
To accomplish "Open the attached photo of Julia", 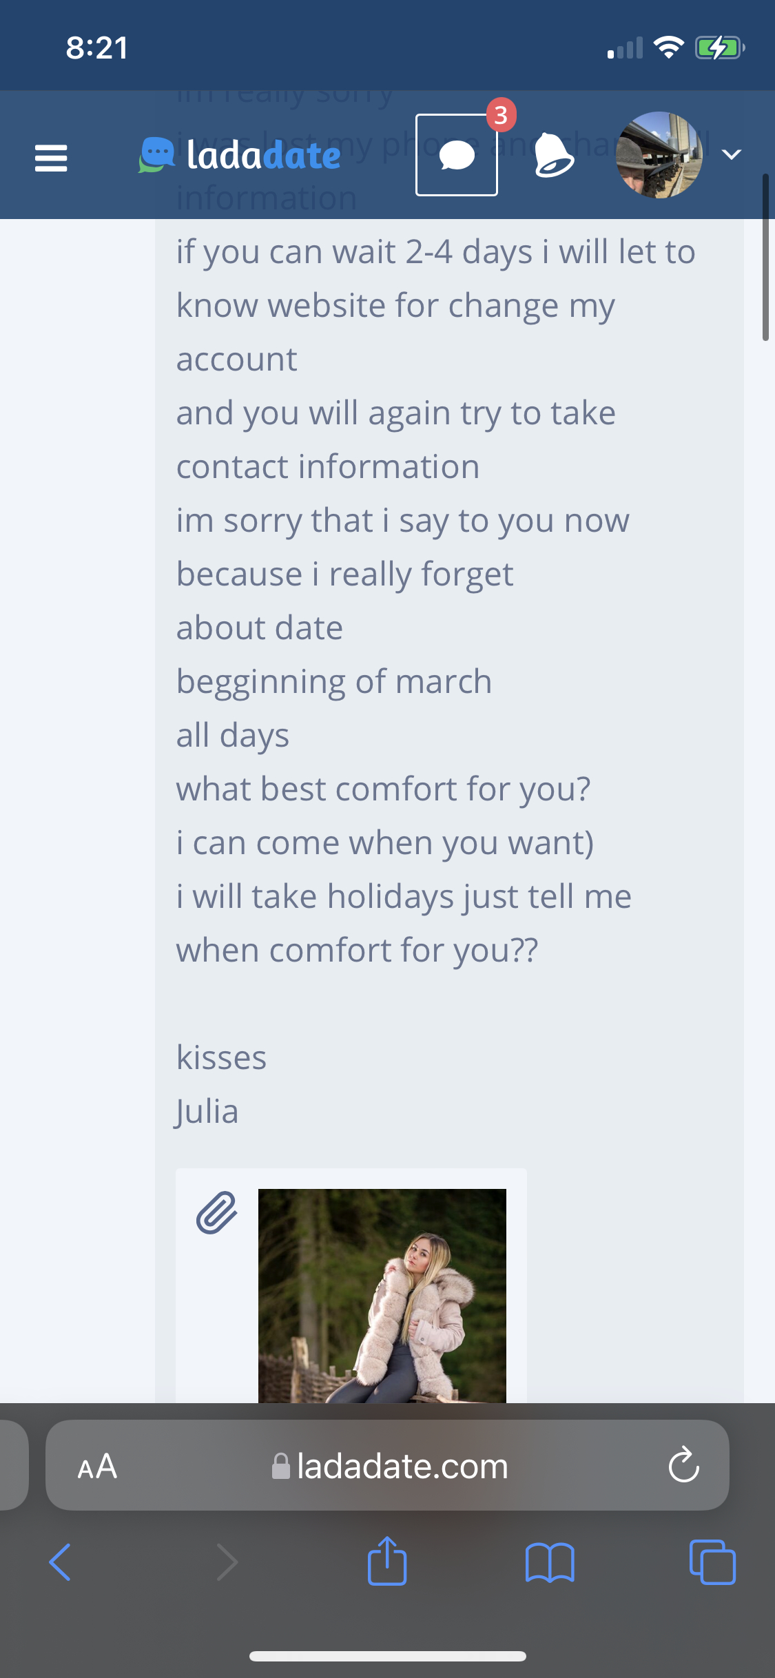I will [x=382, y=1295].
